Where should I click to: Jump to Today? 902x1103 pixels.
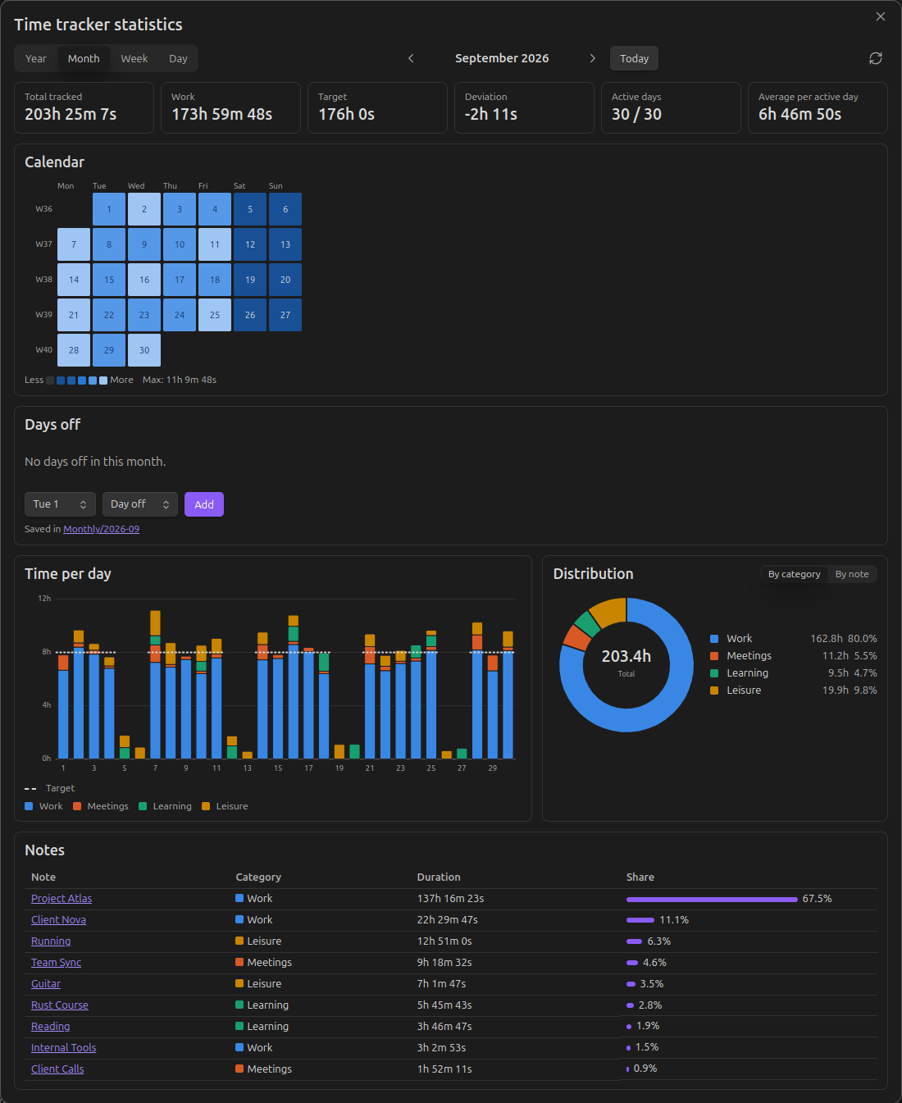tap(635, 58)
